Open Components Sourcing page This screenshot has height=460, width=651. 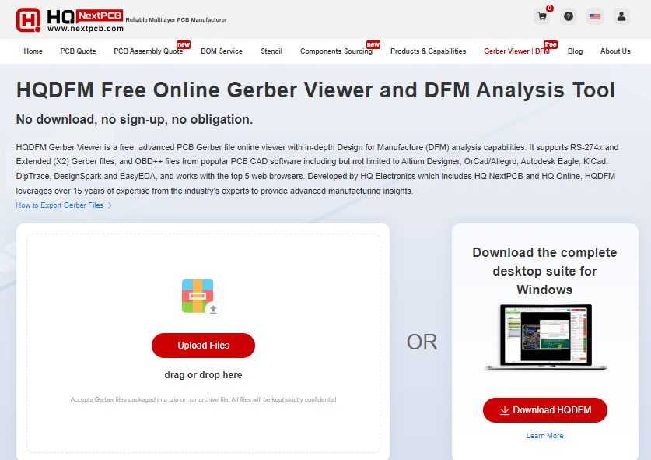(x=336, y=51)
